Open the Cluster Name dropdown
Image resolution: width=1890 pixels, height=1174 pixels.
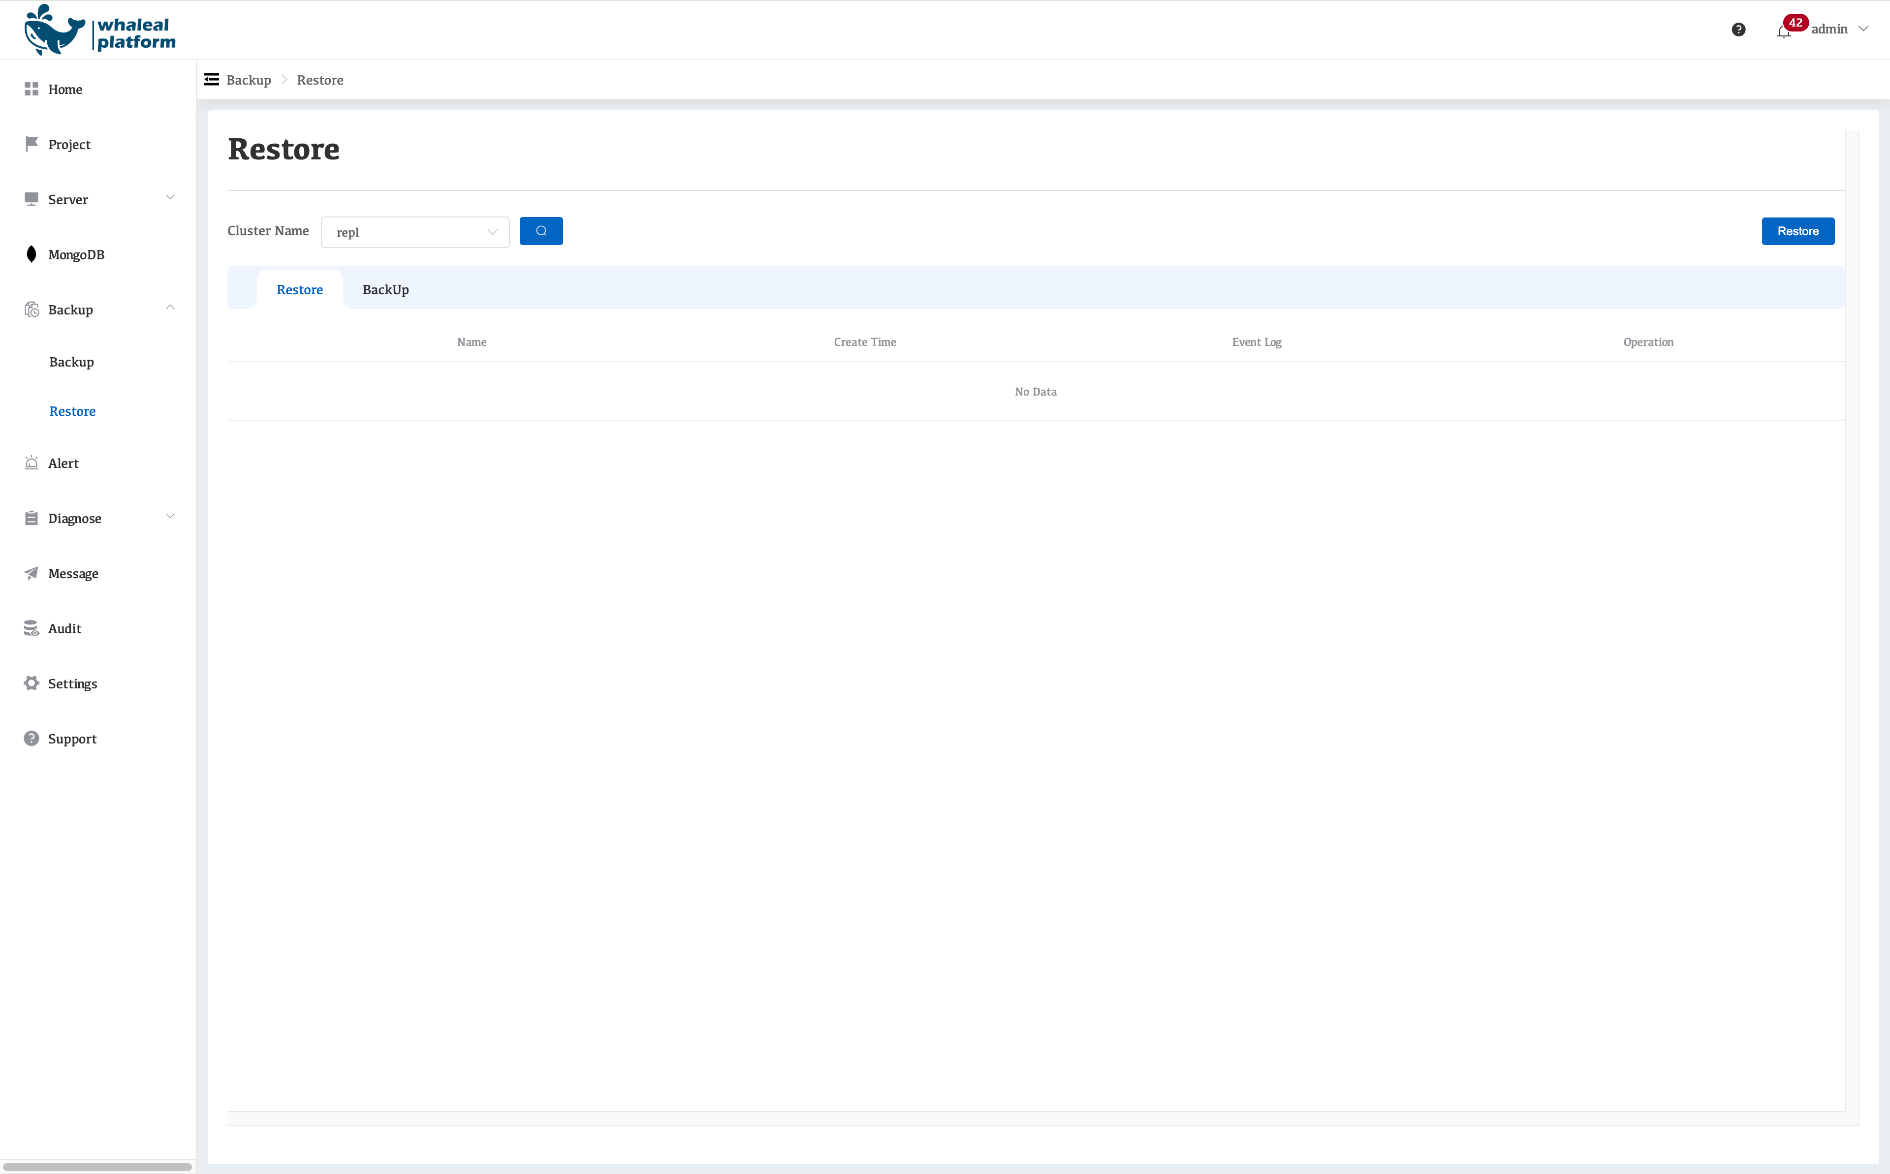[414, 232]
